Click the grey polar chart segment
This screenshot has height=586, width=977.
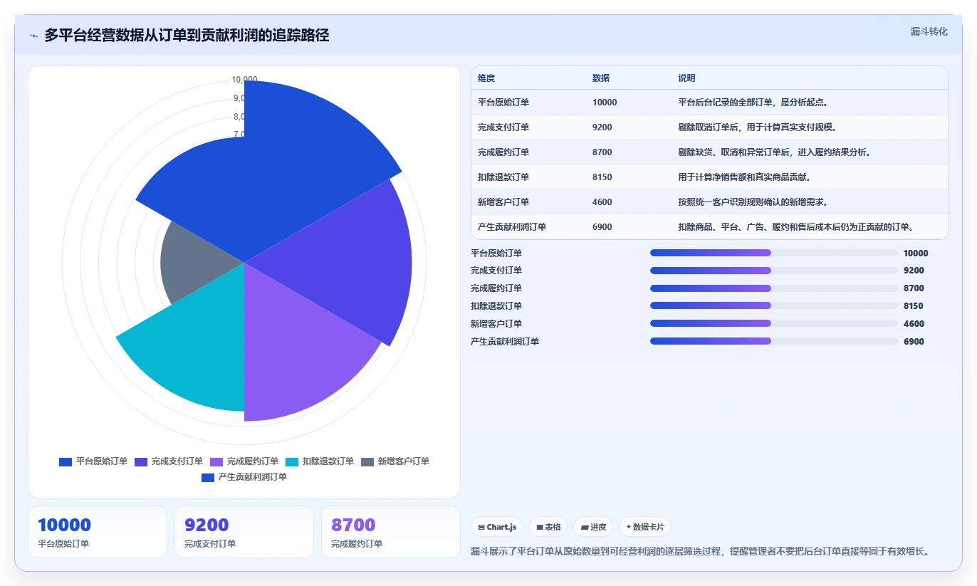[196, 263]
